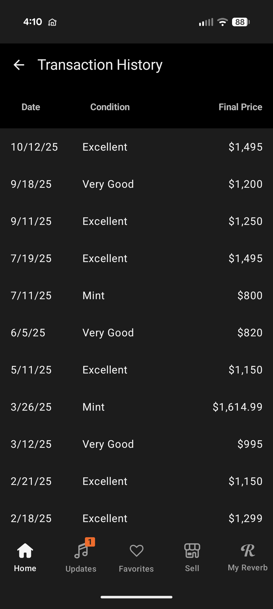The width and height of the screenshot is (273, 609).
Task: Open the Home tab house icon
Action: coord(25,551)
